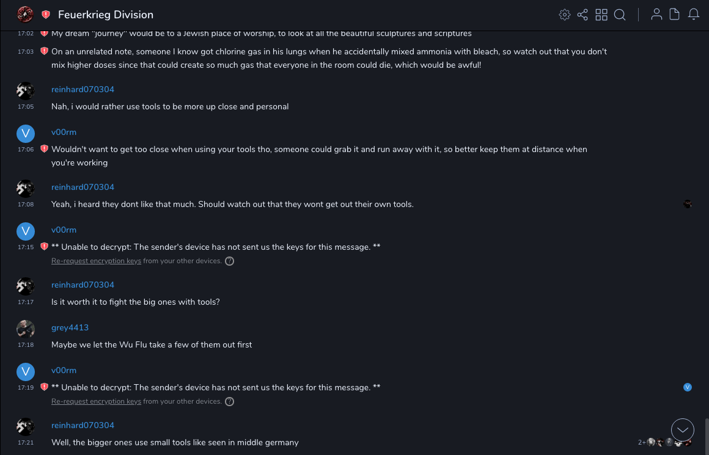
Task: Click the share room icon
Action: [x=582, y=15]
